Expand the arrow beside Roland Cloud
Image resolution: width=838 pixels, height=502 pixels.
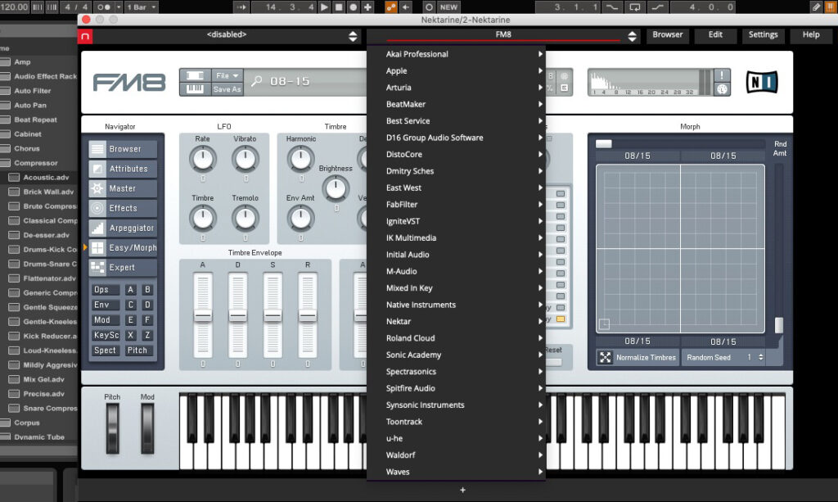click(540, 338)
